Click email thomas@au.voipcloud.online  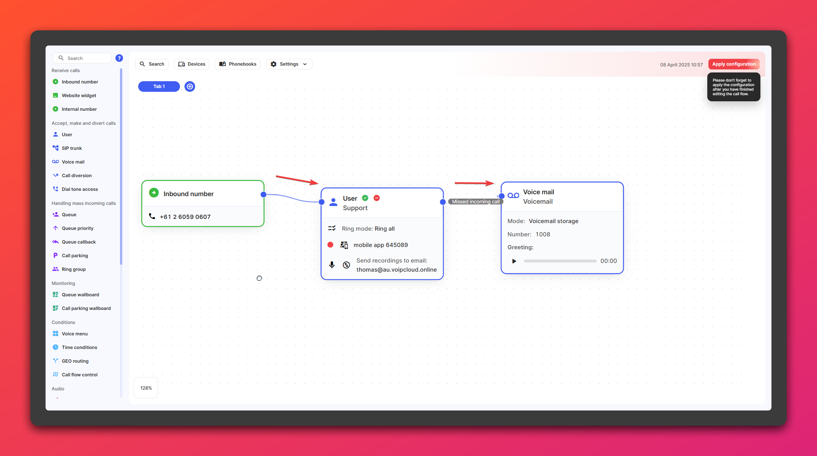click(396, 270)
